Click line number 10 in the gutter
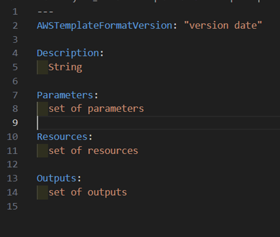Viewport: 280px width, 237px height. point(12,137)
